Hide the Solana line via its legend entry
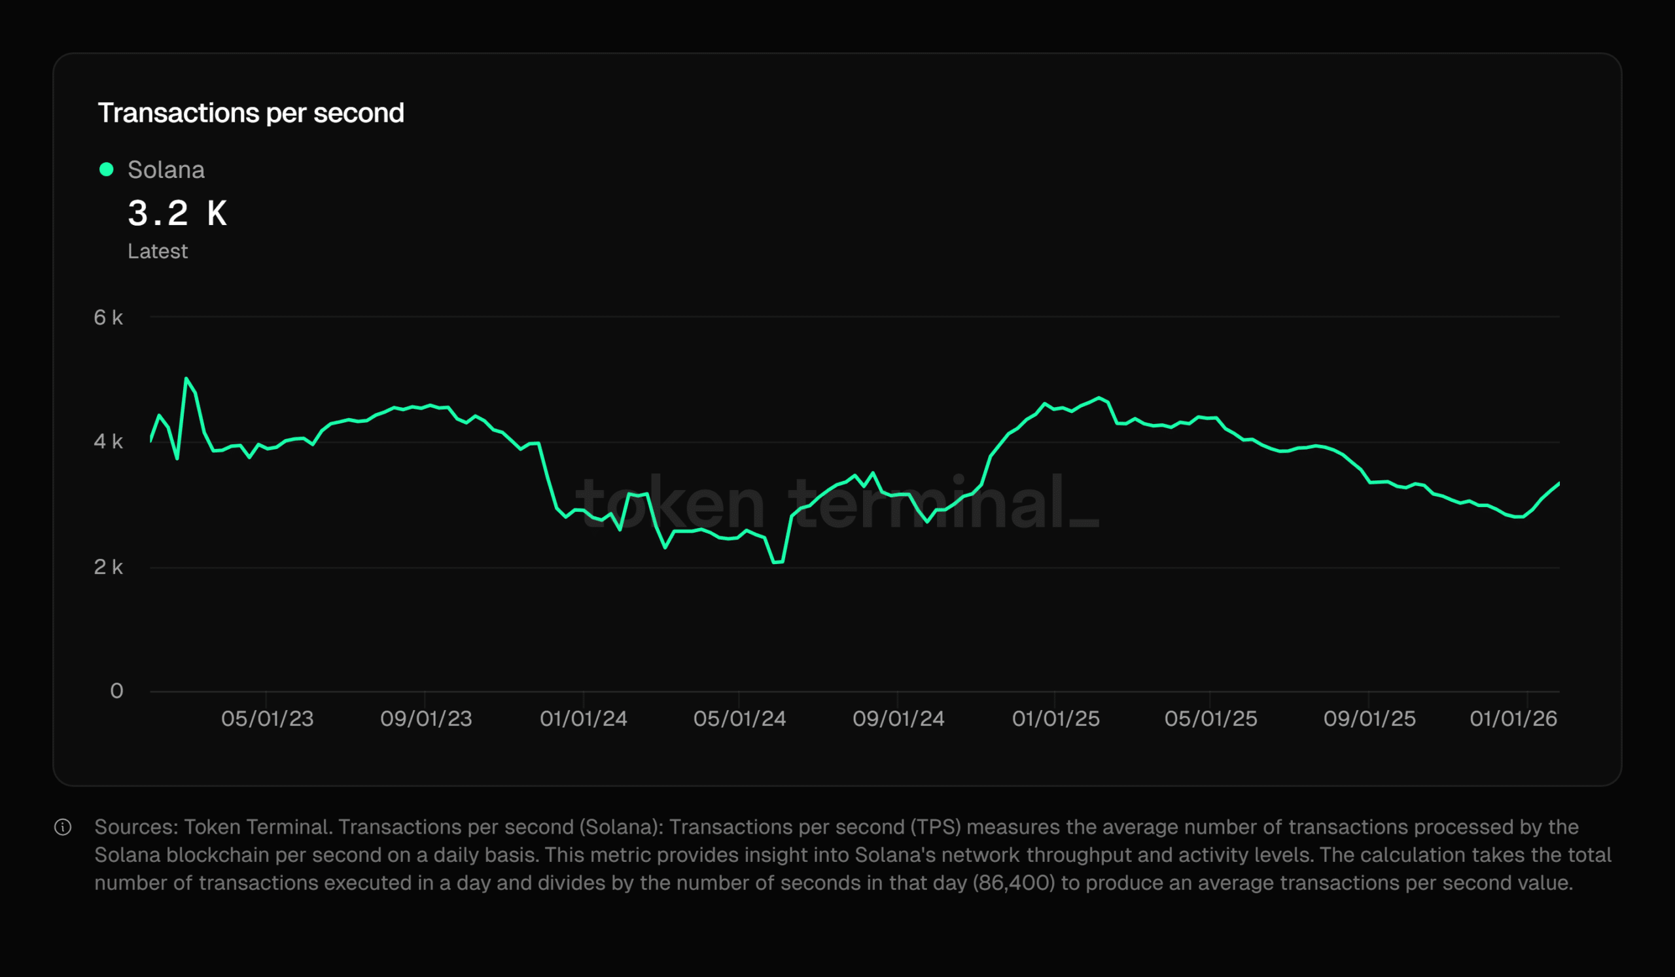This screenshot has width=1675, height=977. 166,169
